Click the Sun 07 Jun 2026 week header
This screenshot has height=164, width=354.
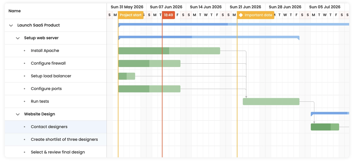pos(166,7)
